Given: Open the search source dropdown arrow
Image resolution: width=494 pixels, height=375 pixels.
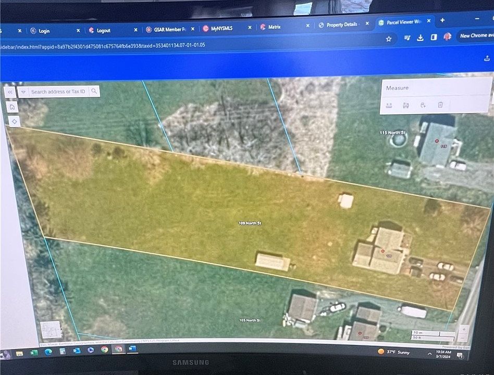Looking at the screenshot, I should click(x=23, y=92).
